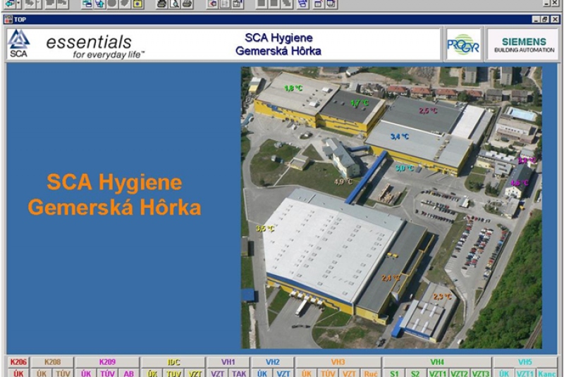Open the VH4 section button
The width and height of the screenshot is (564, 377).
(437, 362)
